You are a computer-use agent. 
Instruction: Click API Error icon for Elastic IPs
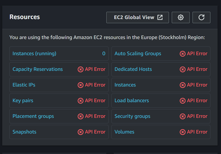(80, 85)
